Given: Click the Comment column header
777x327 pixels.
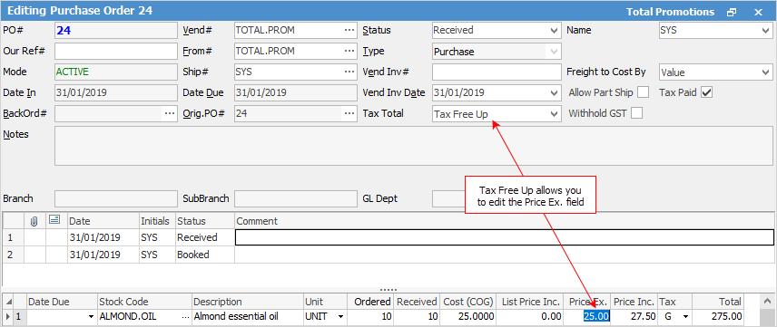Looking at the screenshot, I should (505, 221).
